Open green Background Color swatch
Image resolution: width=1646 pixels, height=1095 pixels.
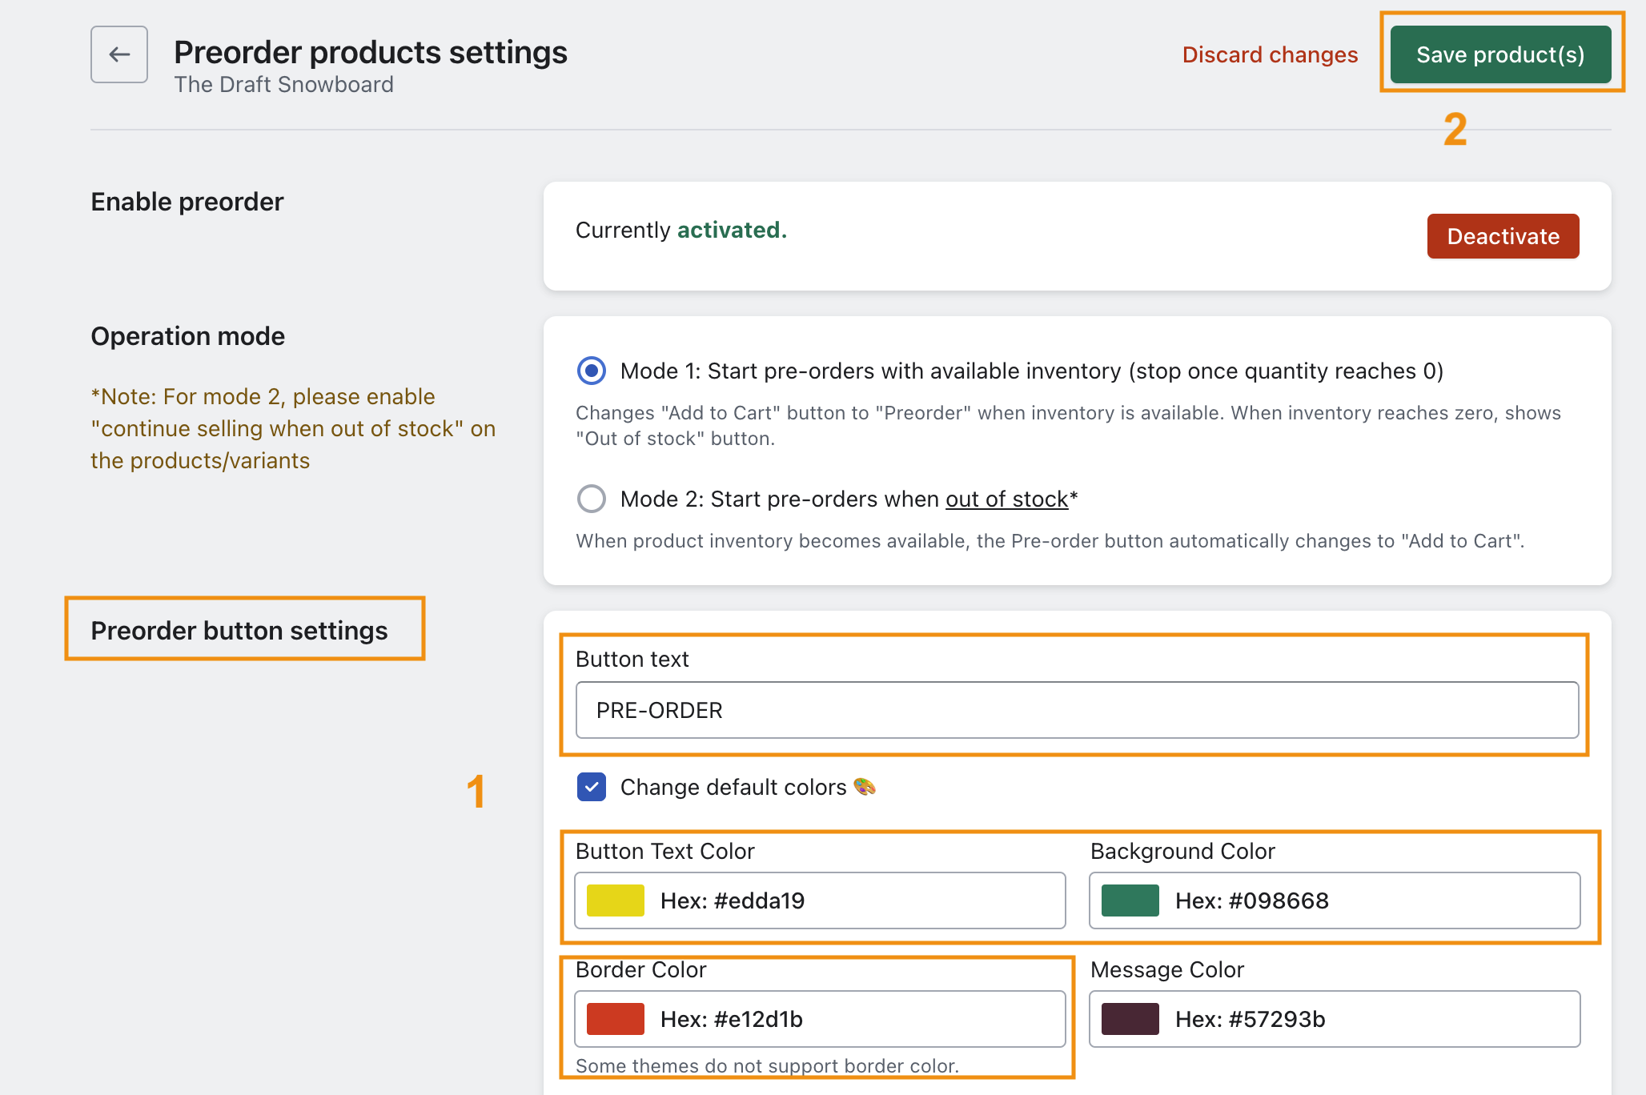[x=1130, y=900]
